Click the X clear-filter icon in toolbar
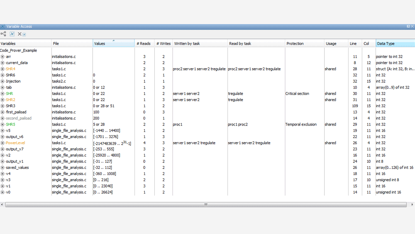This screenshot has width=415, height=234. point(20,34)
